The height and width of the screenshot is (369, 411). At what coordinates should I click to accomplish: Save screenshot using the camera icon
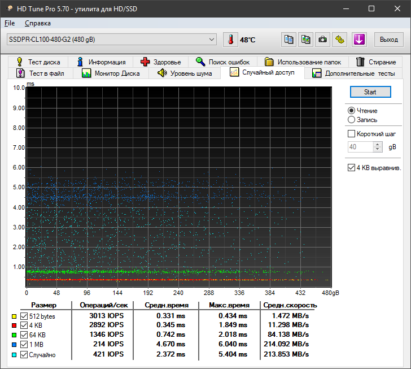coord(322,40)
